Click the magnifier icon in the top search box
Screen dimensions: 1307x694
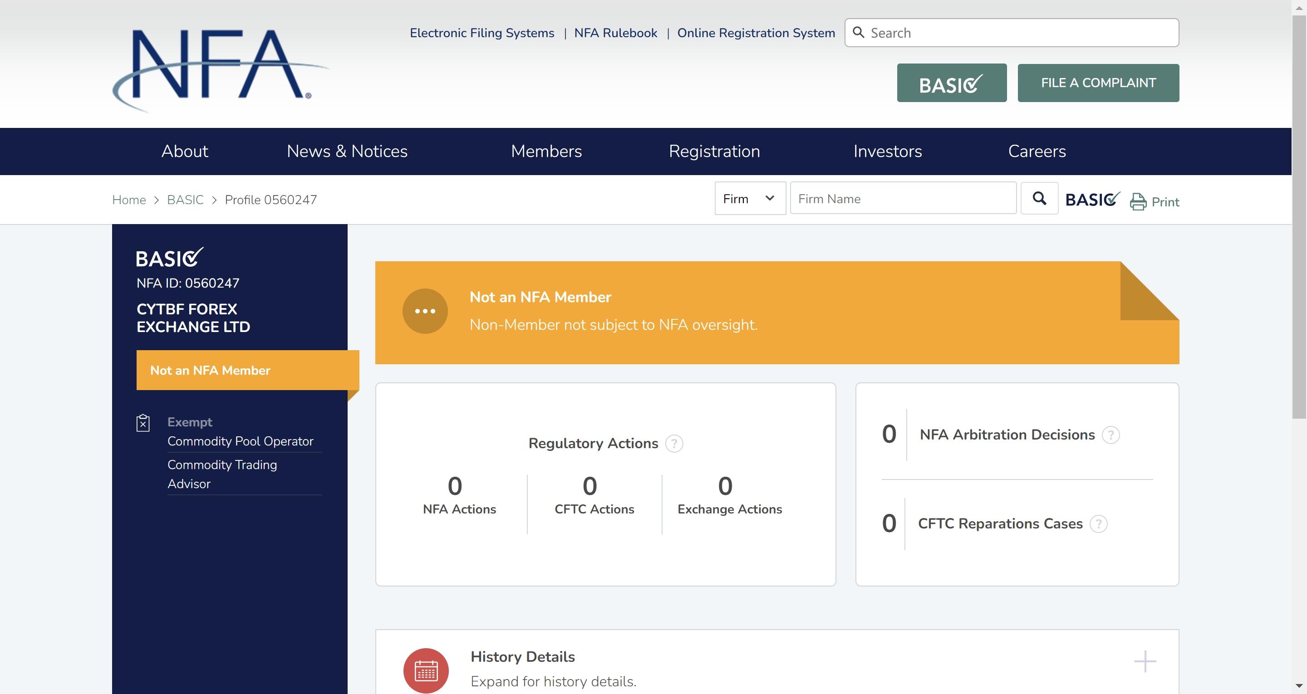859,33
